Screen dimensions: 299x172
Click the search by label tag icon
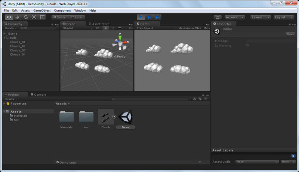200,99
